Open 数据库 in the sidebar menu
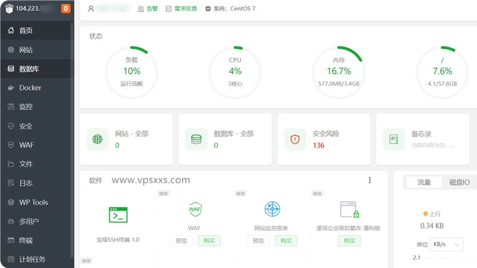This screenshot has height=268, width=477. (x=37, y=68)
